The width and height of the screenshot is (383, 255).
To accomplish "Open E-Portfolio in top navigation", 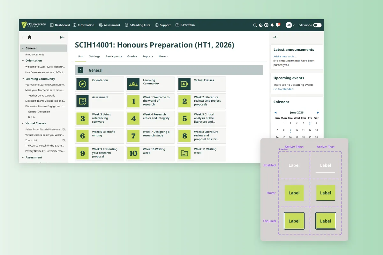I will pyautogui.click(x=185, y=25).
